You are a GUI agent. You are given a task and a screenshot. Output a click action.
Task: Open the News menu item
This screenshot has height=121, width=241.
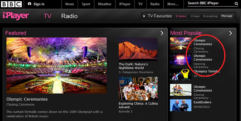click(x=70, y=4)
